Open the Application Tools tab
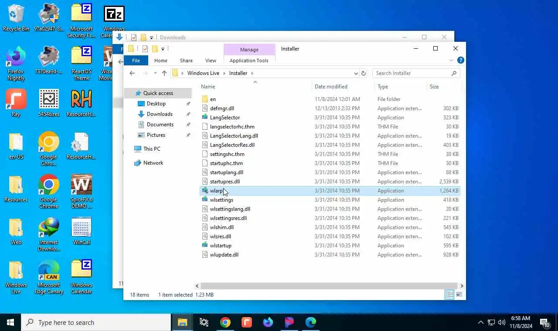This screenshot has width=558, height=331. click(249, 61)
